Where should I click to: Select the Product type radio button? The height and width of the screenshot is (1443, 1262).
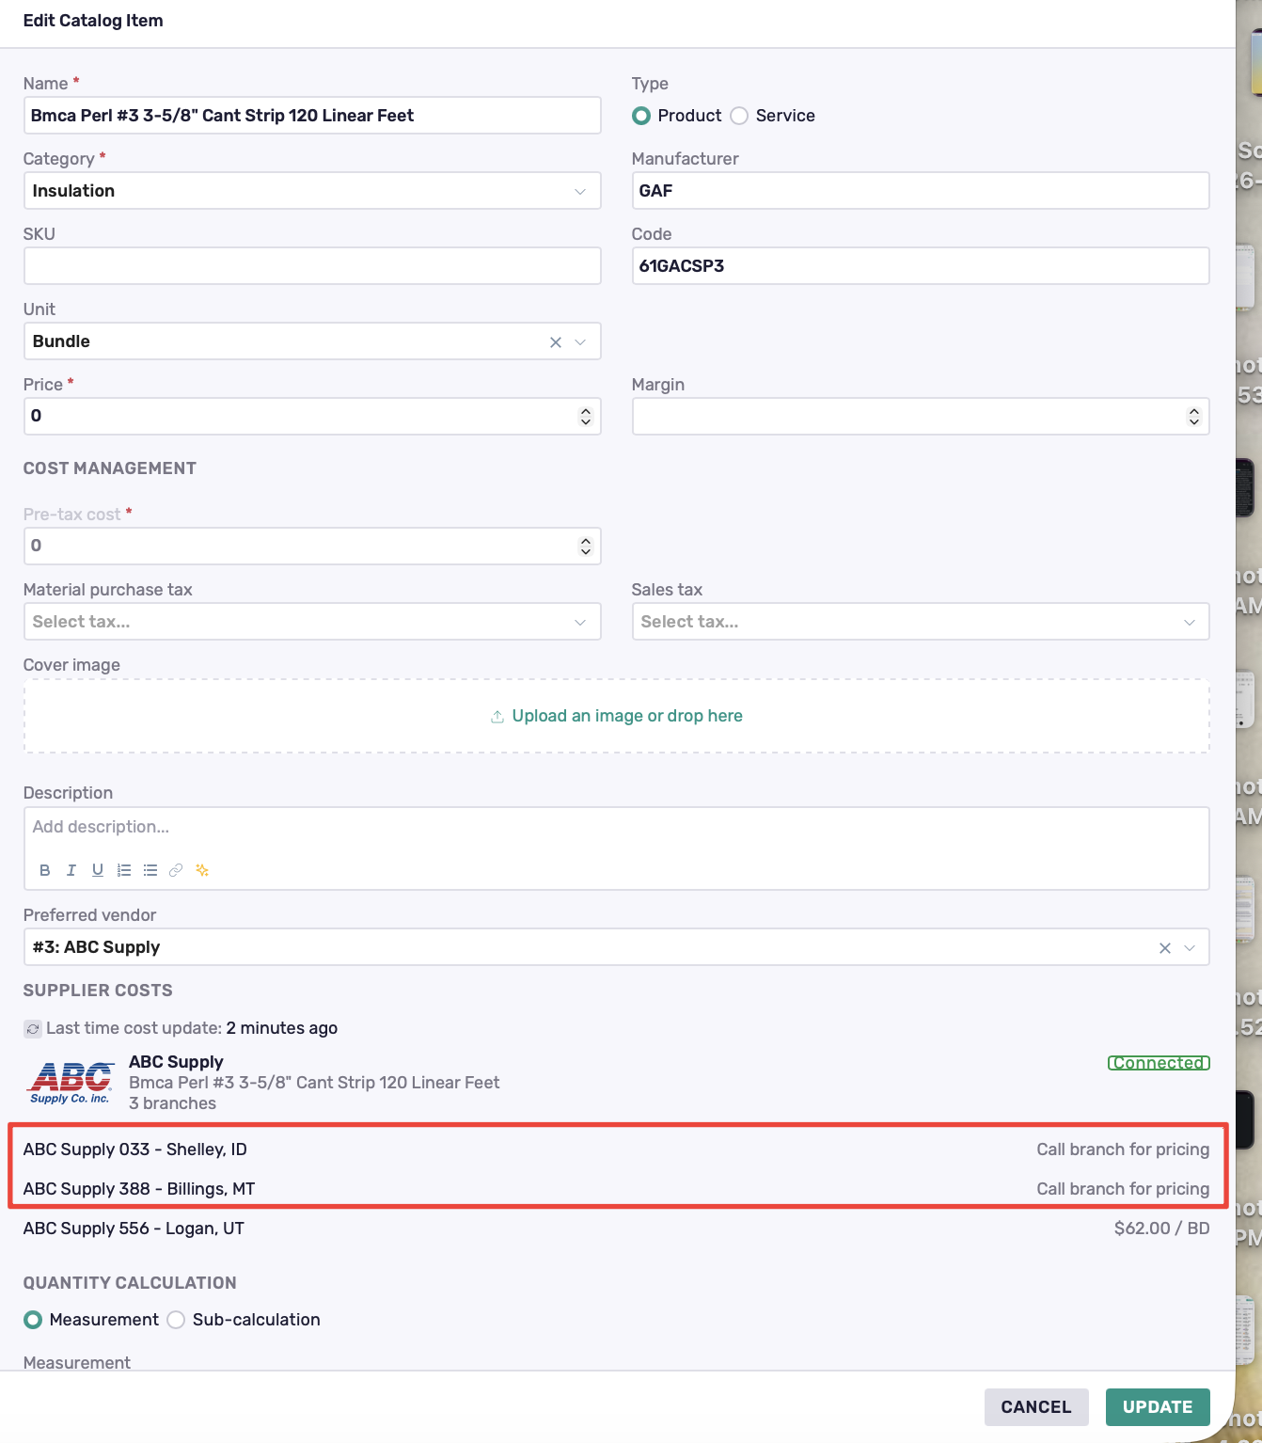(641, 116)
